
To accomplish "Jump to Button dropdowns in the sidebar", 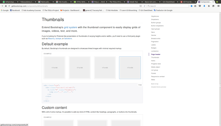I will point(157,26).
